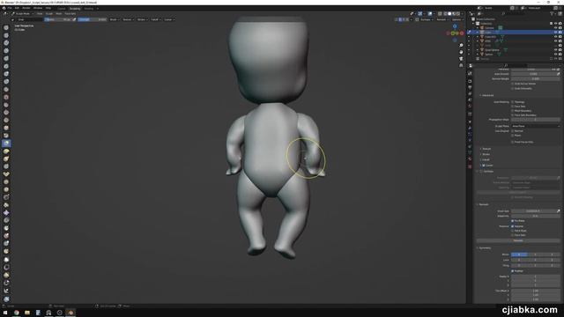The width and height of the screenshot is (564, 317).
Task: Select the Scrape brush tool
Action: [6, 120]
